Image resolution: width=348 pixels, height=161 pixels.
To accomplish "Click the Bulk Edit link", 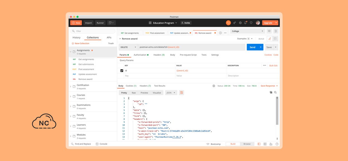I will [x=273, y=66].
